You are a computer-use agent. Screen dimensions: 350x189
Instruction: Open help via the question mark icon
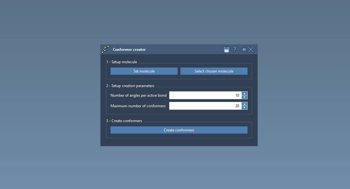click(234, 50)
